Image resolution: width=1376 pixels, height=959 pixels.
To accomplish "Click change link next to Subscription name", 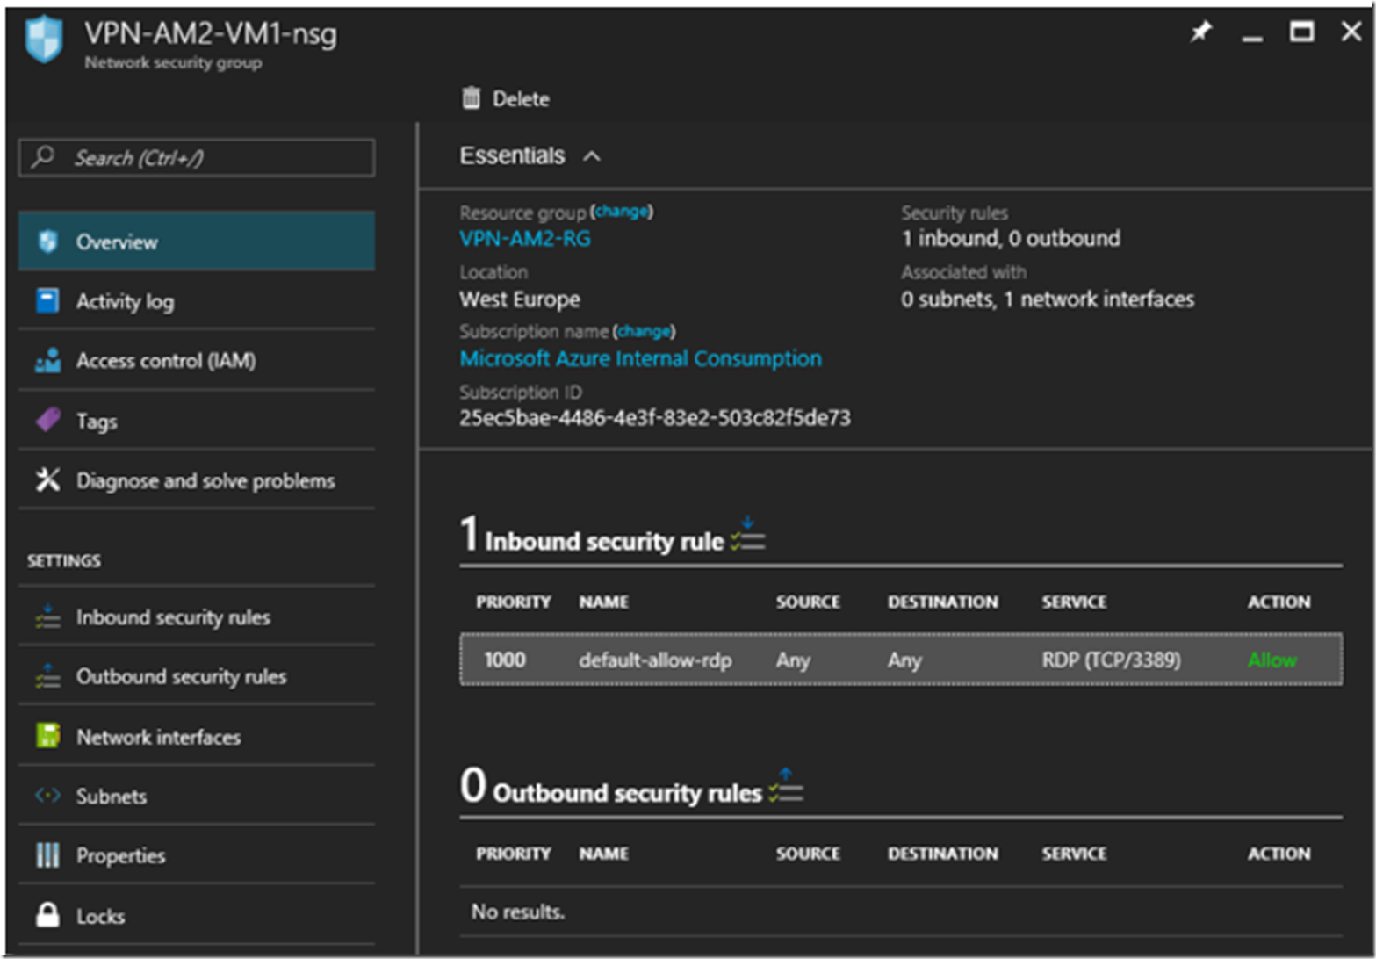I will click(644, 331).
